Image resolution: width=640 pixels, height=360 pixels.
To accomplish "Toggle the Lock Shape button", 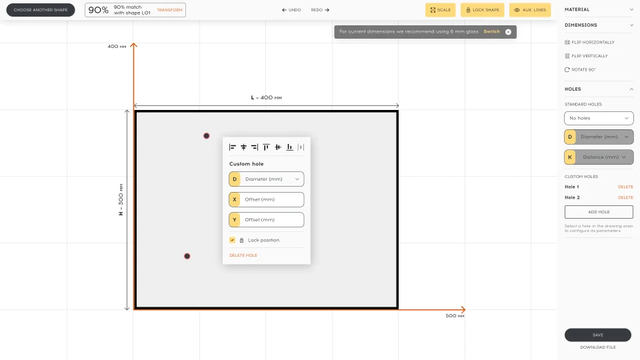I will click(x=483, y=10).
